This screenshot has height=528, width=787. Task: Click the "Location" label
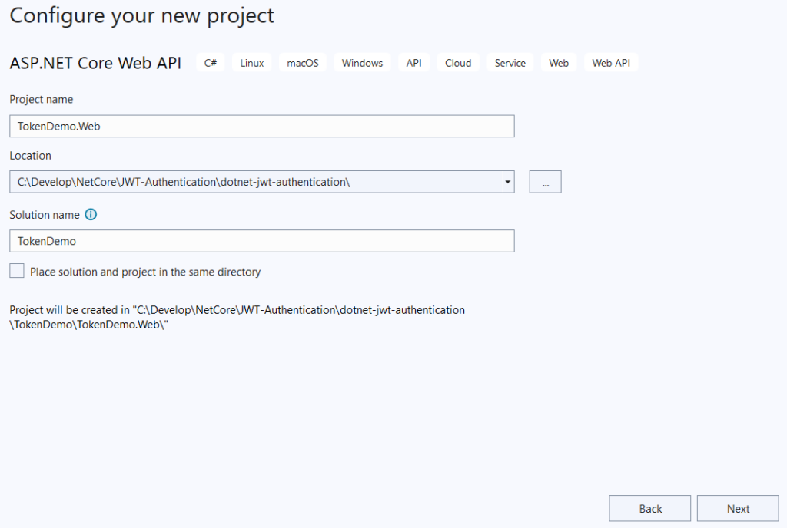point(30,155)
